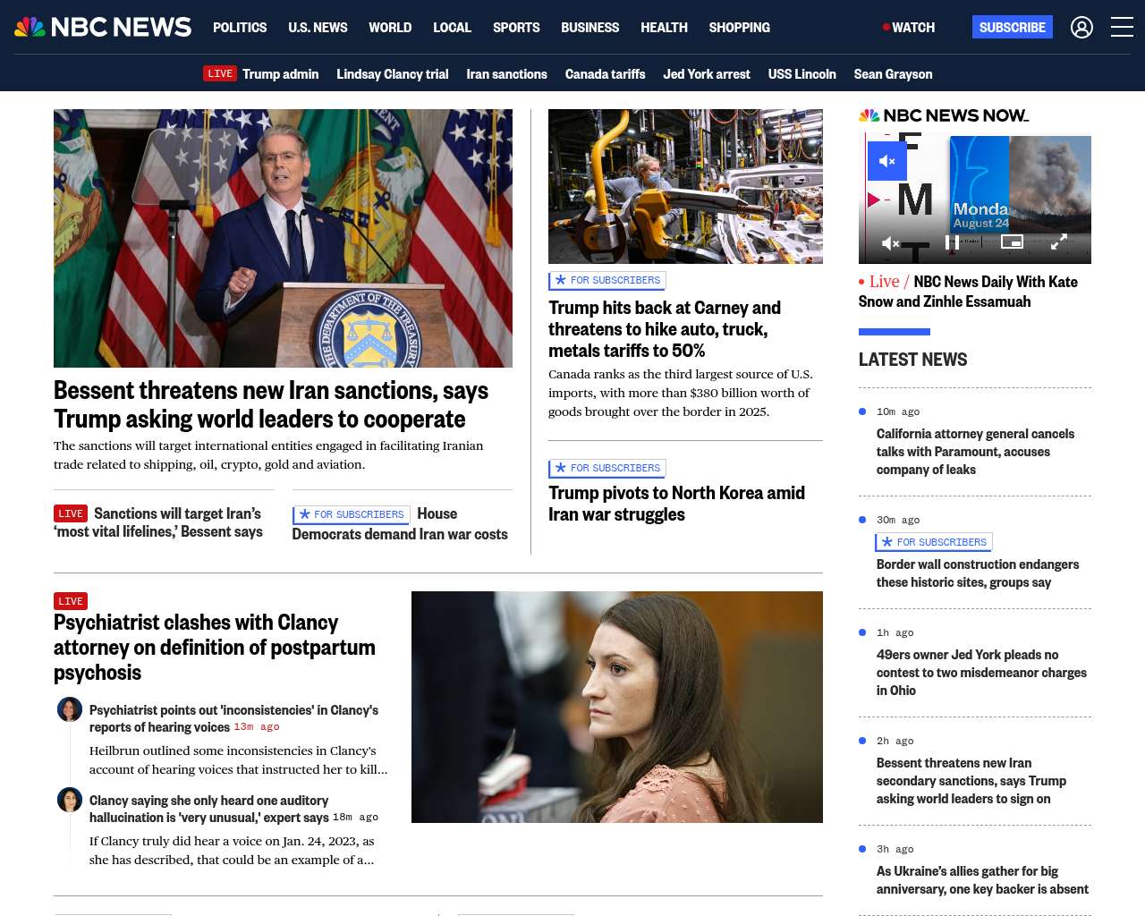This screenshot has width=1145, height=916.
Task: Read the Bessent threatens new Iran sanctions headline
Action: tap(271, 404)
